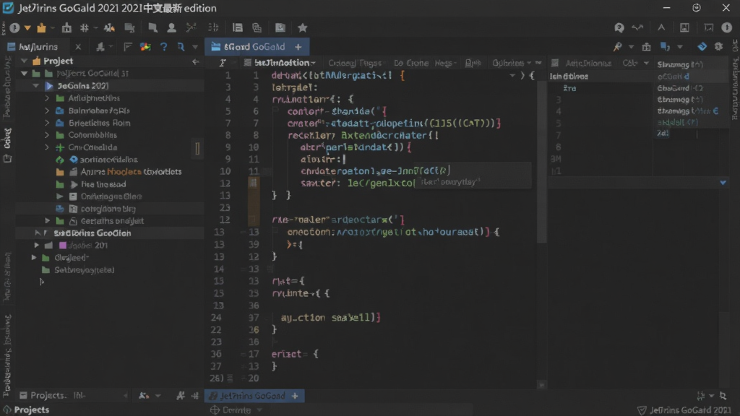Click the settings gear icon on the right
This screenshot has width=740, height=416.
coord(718,46)
